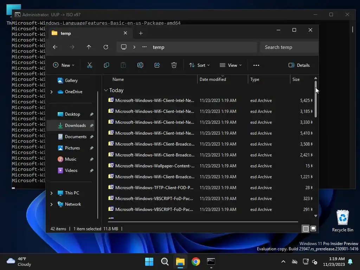Close the temp tab
360x270 pixels.
coord(126,33)
